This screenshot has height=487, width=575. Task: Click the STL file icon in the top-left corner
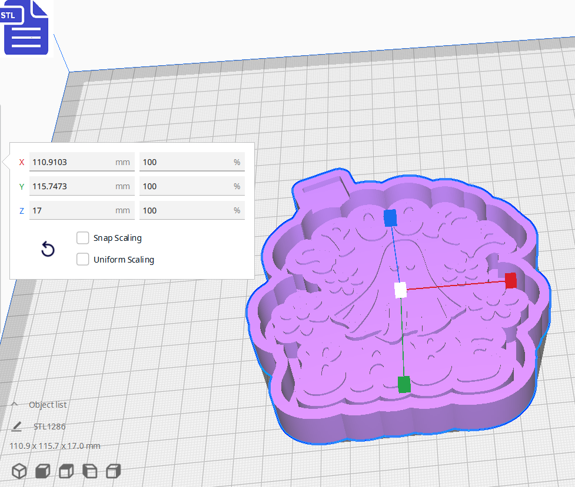pyautogui.click(x=26, y=27)
